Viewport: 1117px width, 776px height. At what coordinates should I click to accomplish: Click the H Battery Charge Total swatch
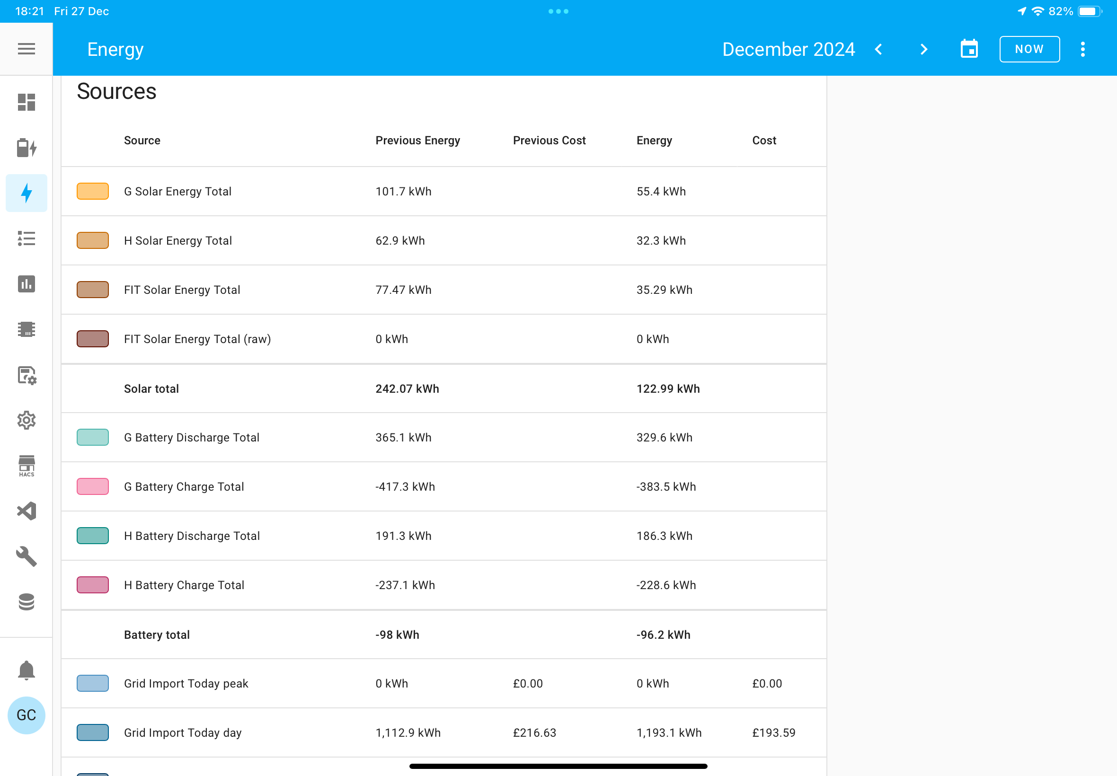click(92, 585)
